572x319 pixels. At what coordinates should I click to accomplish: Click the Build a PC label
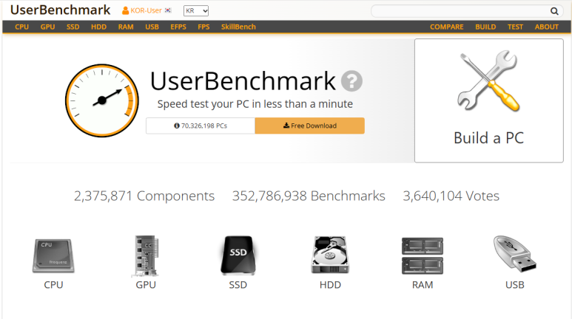click(x=488, y=138)
